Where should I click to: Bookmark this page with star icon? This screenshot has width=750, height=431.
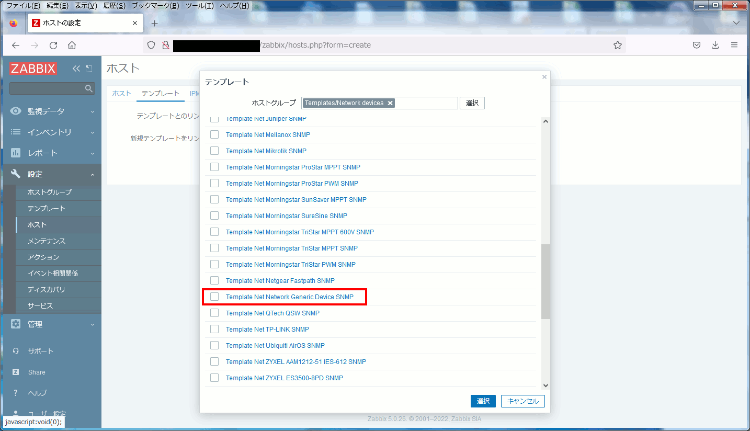click(618, 45)
